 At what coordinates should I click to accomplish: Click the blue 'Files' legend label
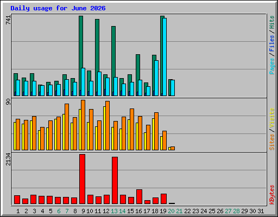(272, 43)
